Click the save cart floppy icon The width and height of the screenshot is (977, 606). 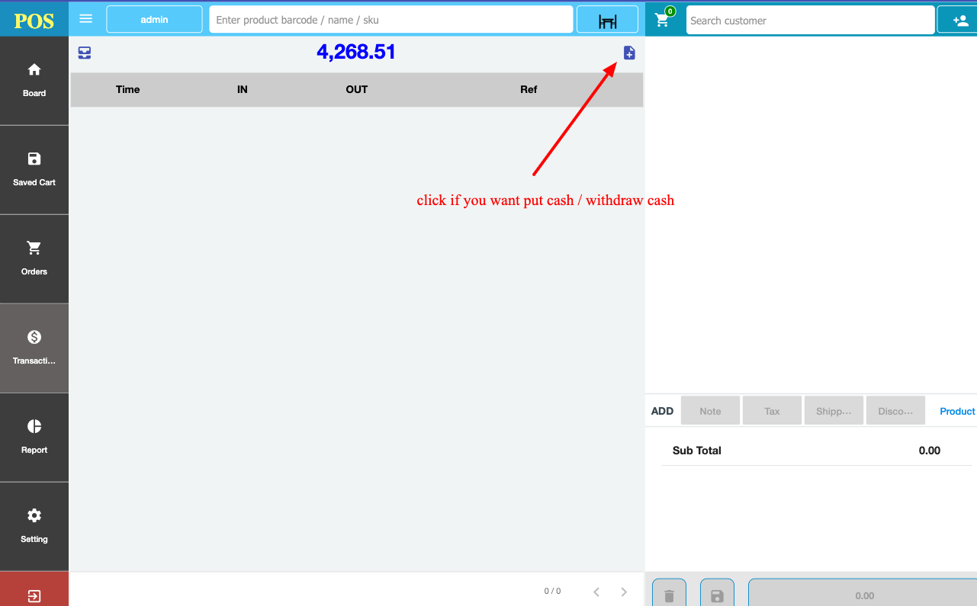717,595
